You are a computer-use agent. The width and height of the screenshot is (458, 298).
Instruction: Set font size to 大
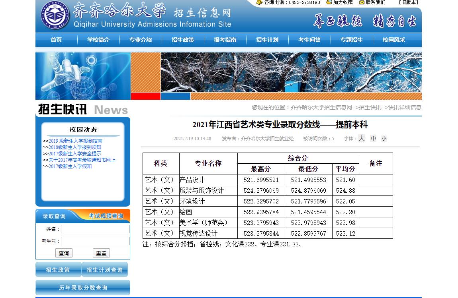click(362, 138)
